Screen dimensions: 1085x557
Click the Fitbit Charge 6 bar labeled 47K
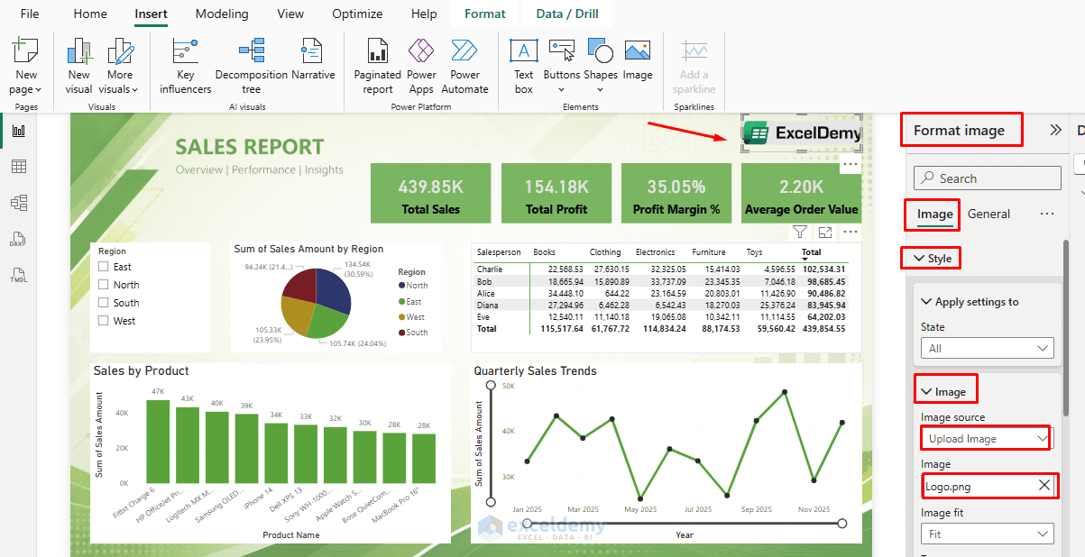pos(158,442)
